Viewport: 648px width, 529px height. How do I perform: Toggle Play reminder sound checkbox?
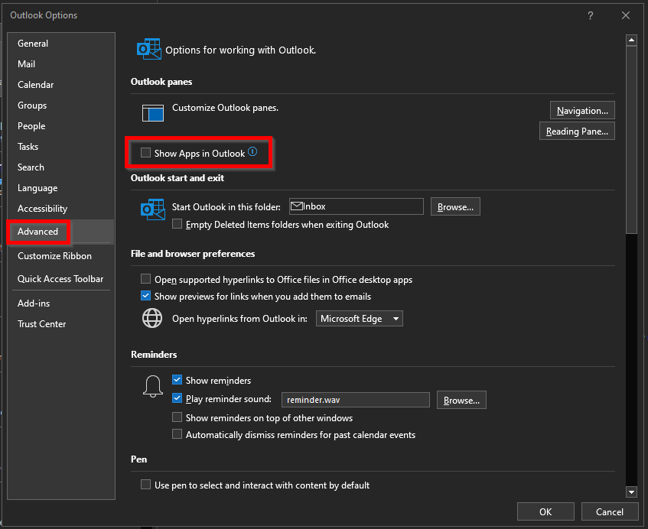(x=177, y=398)
